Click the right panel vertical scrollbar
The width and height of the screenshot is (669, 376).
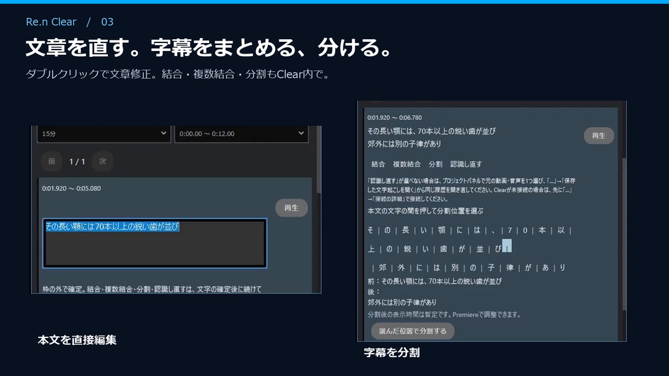[624, 234]
